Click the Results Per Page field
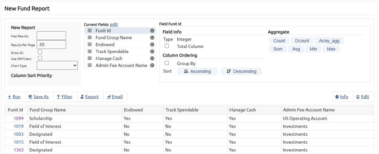379x154 pixels. coord(51,45)
